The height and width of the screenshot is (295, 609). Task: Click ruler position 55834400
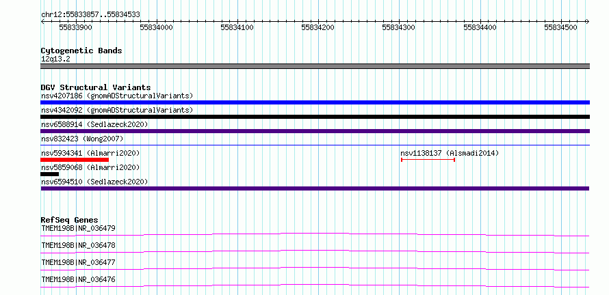coord(480,27)
